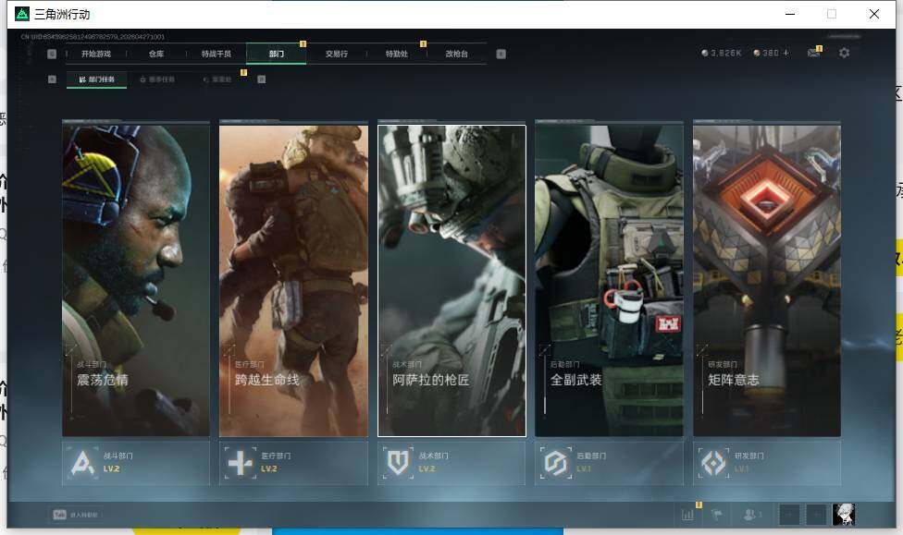Click the right key-hint icon after 改枪台
Viewport: 903px width, 535px height.
click(x=501, y=54)
